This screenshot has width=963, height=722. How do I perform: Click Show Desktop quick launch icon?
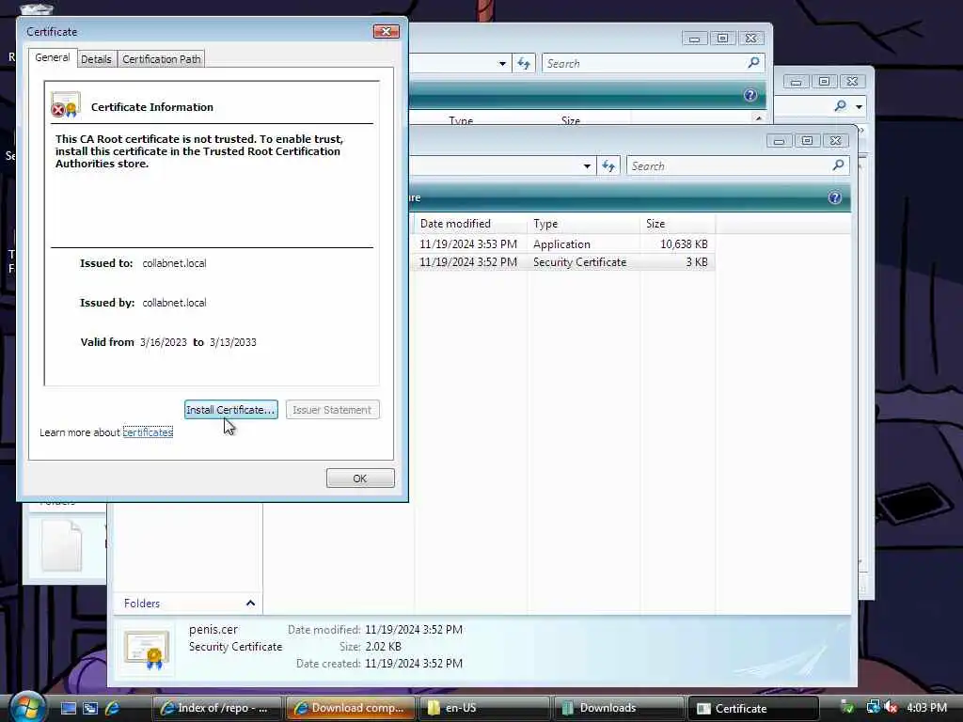pyautogui.click(x=68, y=708)
